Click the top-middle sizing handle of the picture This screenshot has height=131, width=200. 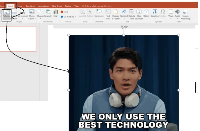[x=124, y=35]
